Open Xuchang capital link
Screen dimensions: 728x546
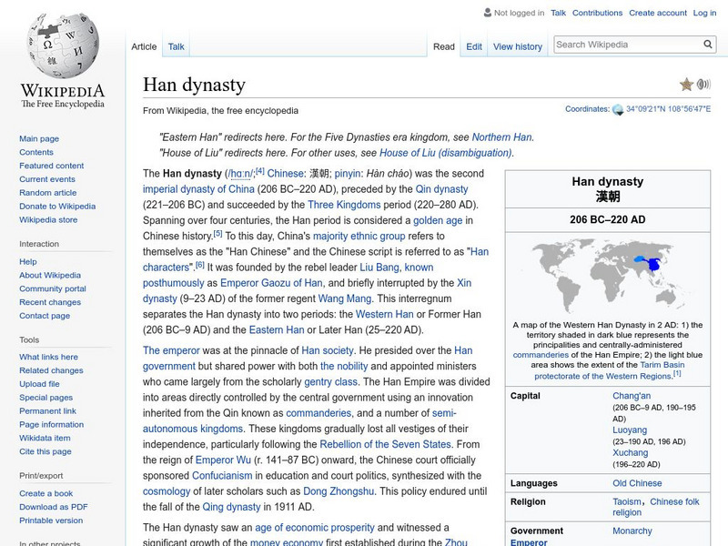[630, 452]
